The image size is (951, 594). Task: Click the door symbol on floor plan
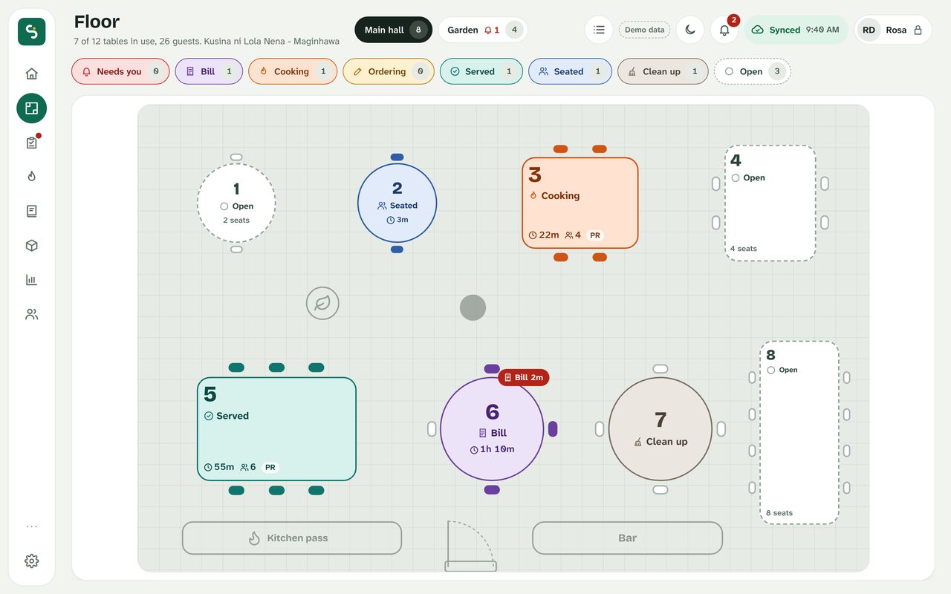(470, 546)
